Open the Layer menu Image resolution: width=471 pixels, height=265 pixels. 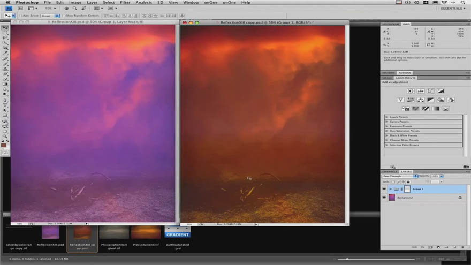click(x=92, y=2)
